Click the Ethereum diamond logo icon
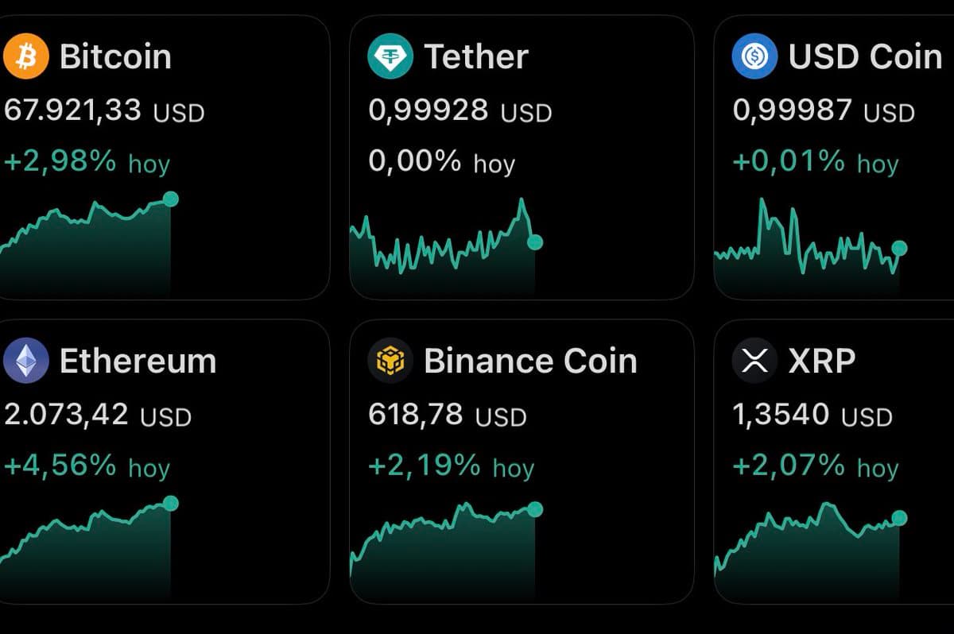 [25, 361]
